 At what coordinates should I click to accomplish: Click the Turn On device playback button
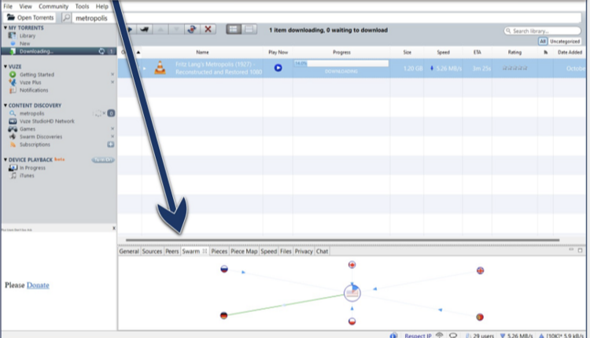(103, 160)
